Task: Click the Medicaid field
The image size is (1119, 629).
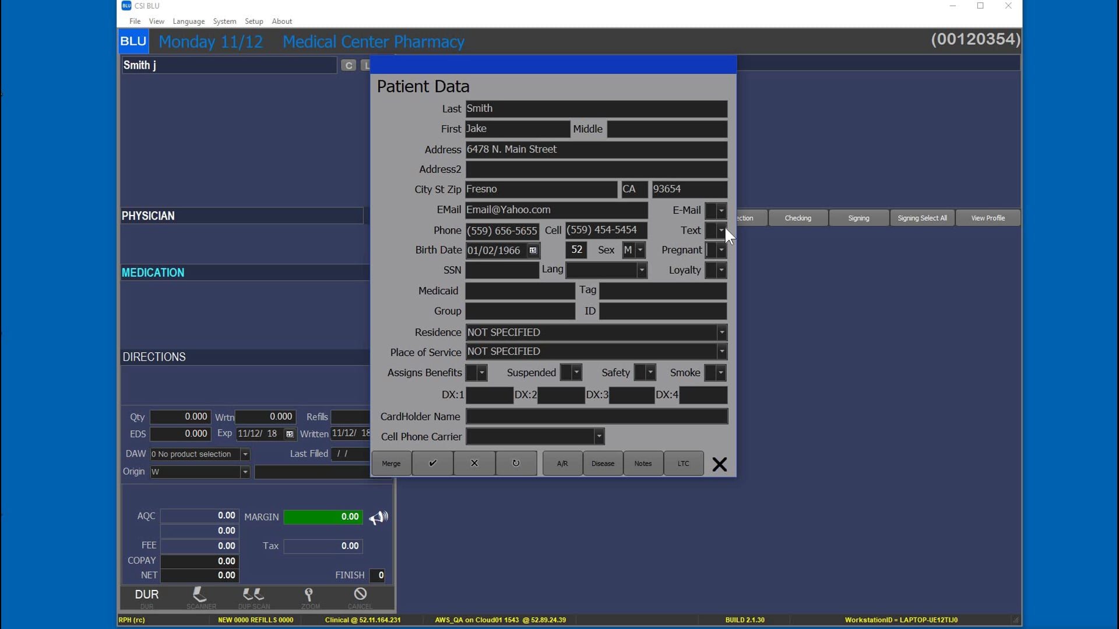Action: tap(520, 291)
